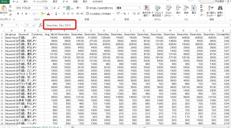Apply the yellow fill color bucket

42,14
